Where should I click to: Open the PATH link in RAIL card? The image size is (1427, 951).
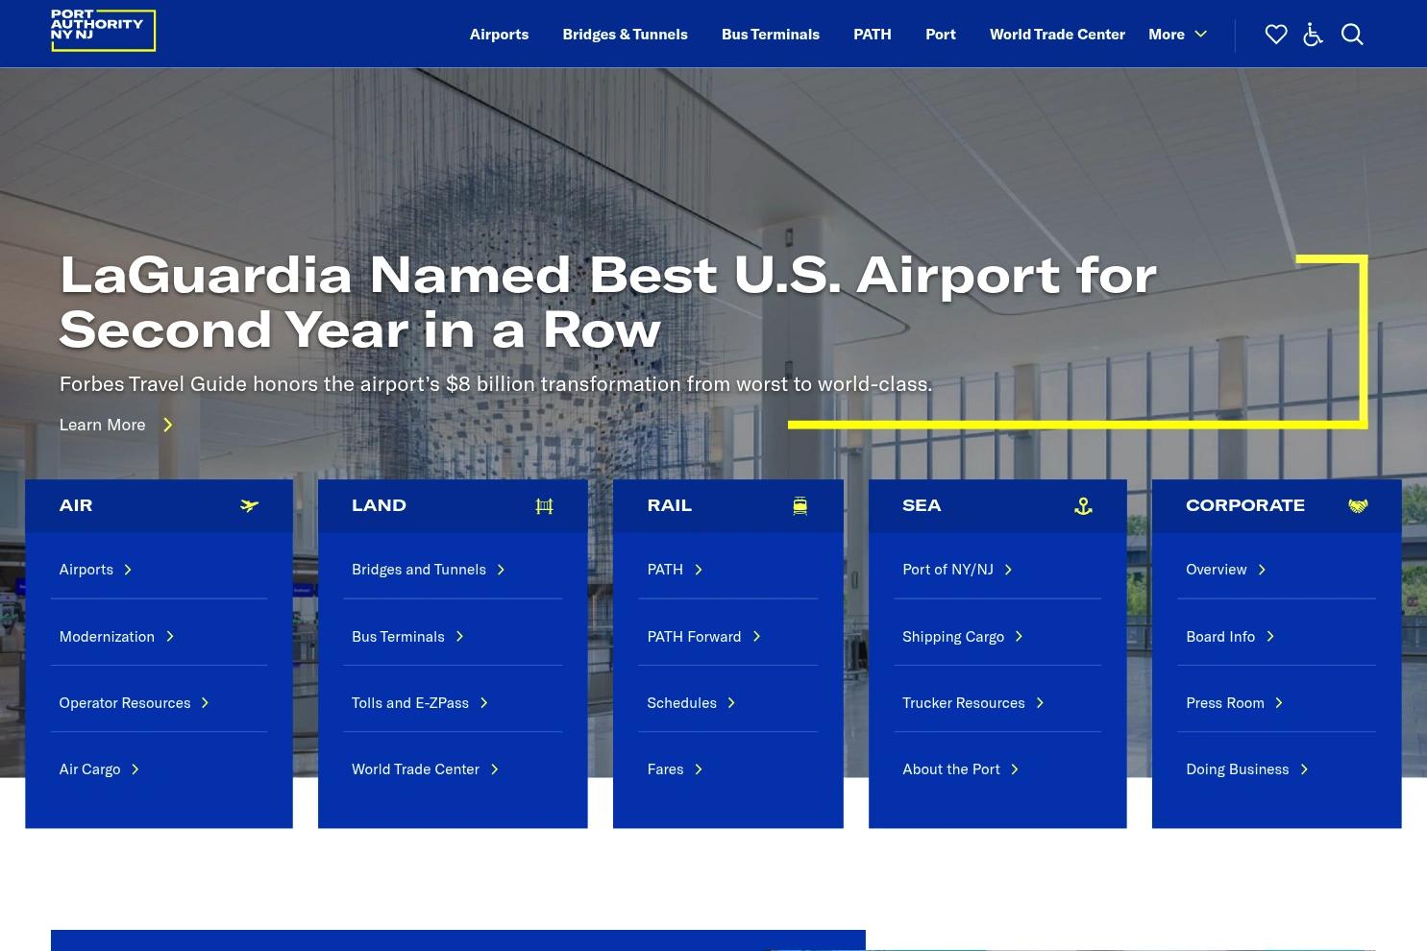(665, 570)
